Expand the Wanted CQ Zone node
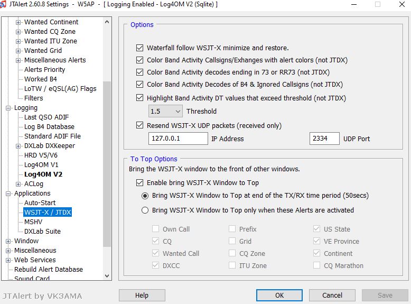Screen dimensions: 411x304 tap(18, 32)
